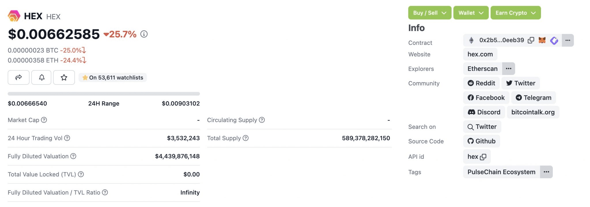Click the Market Cap question mark tooltip
Viewport: 590px width, 207px height.
44,120
